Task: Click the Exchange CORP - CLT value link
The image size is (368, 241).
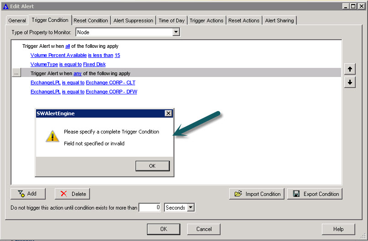Action: tap(110, 82)
